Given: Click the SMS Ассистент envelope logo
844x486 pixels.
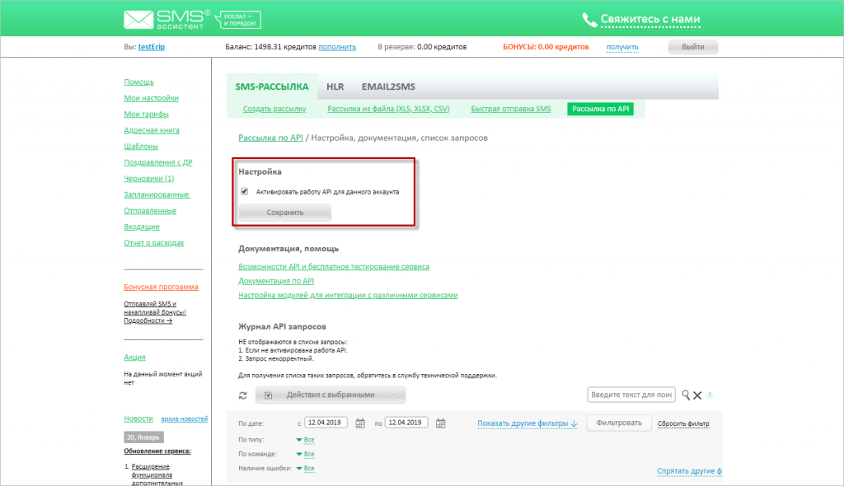Looking at the screenshot, I should (166, 20).
